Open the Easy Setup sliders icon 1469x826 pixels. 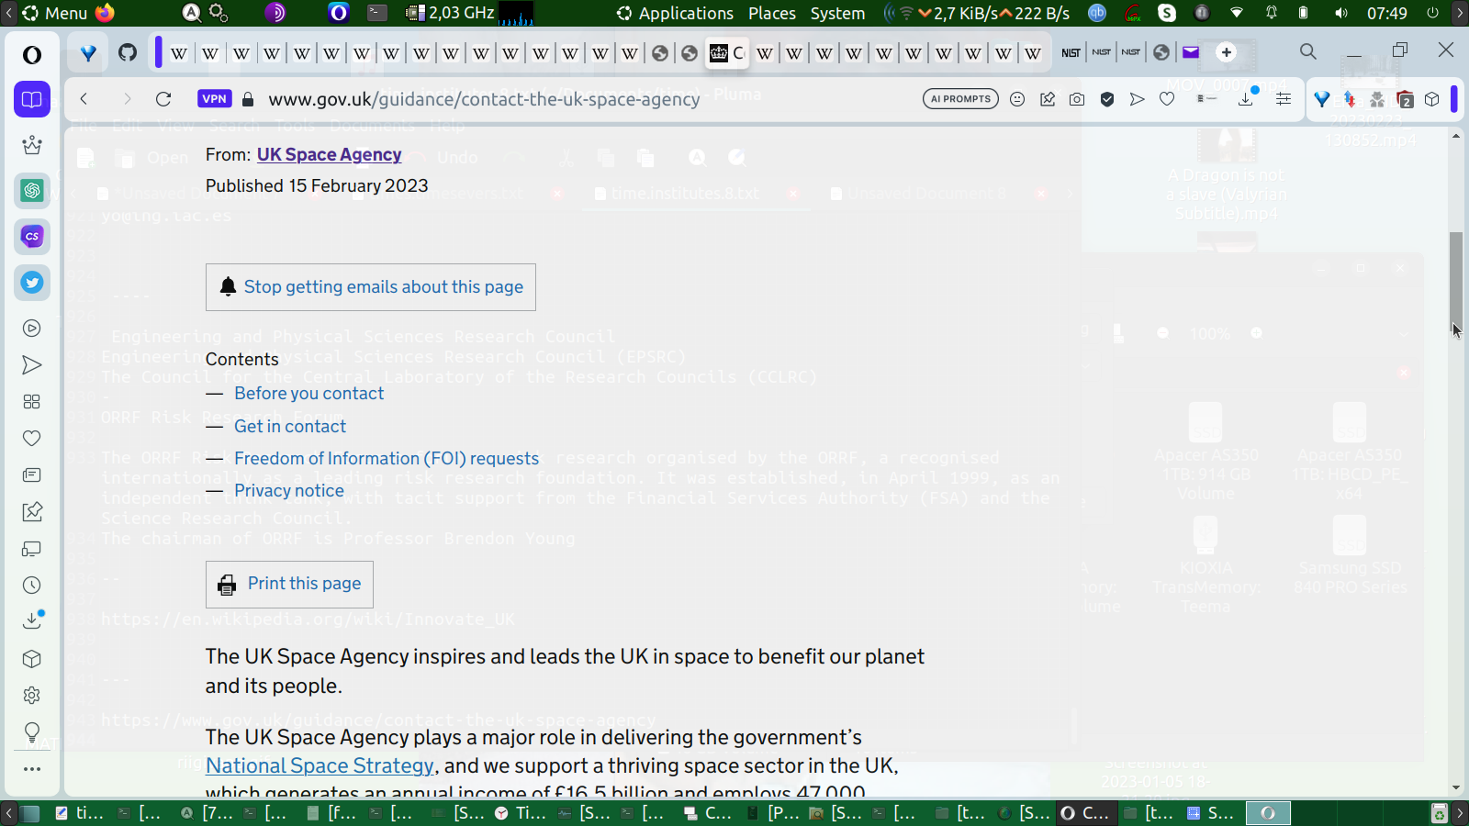[x=1284, y=99]
